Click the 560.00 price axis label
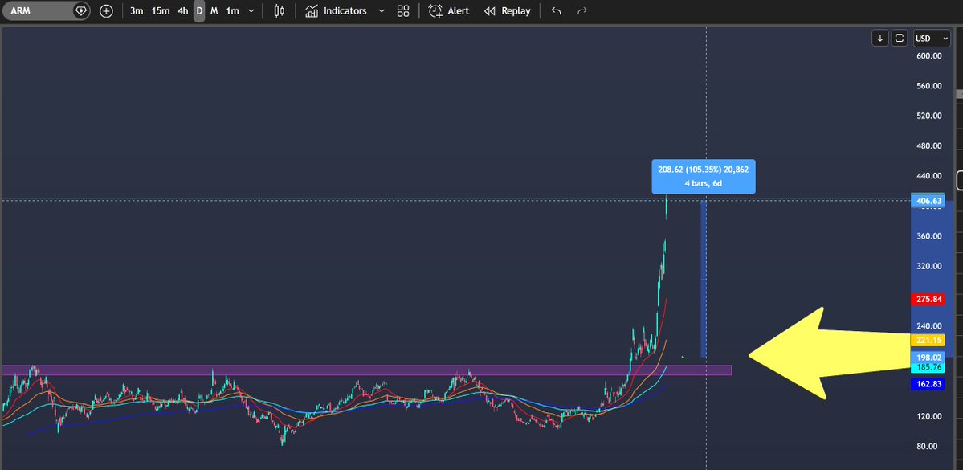Viewport: 963px width, 470px height. click(x=928, y=86)
